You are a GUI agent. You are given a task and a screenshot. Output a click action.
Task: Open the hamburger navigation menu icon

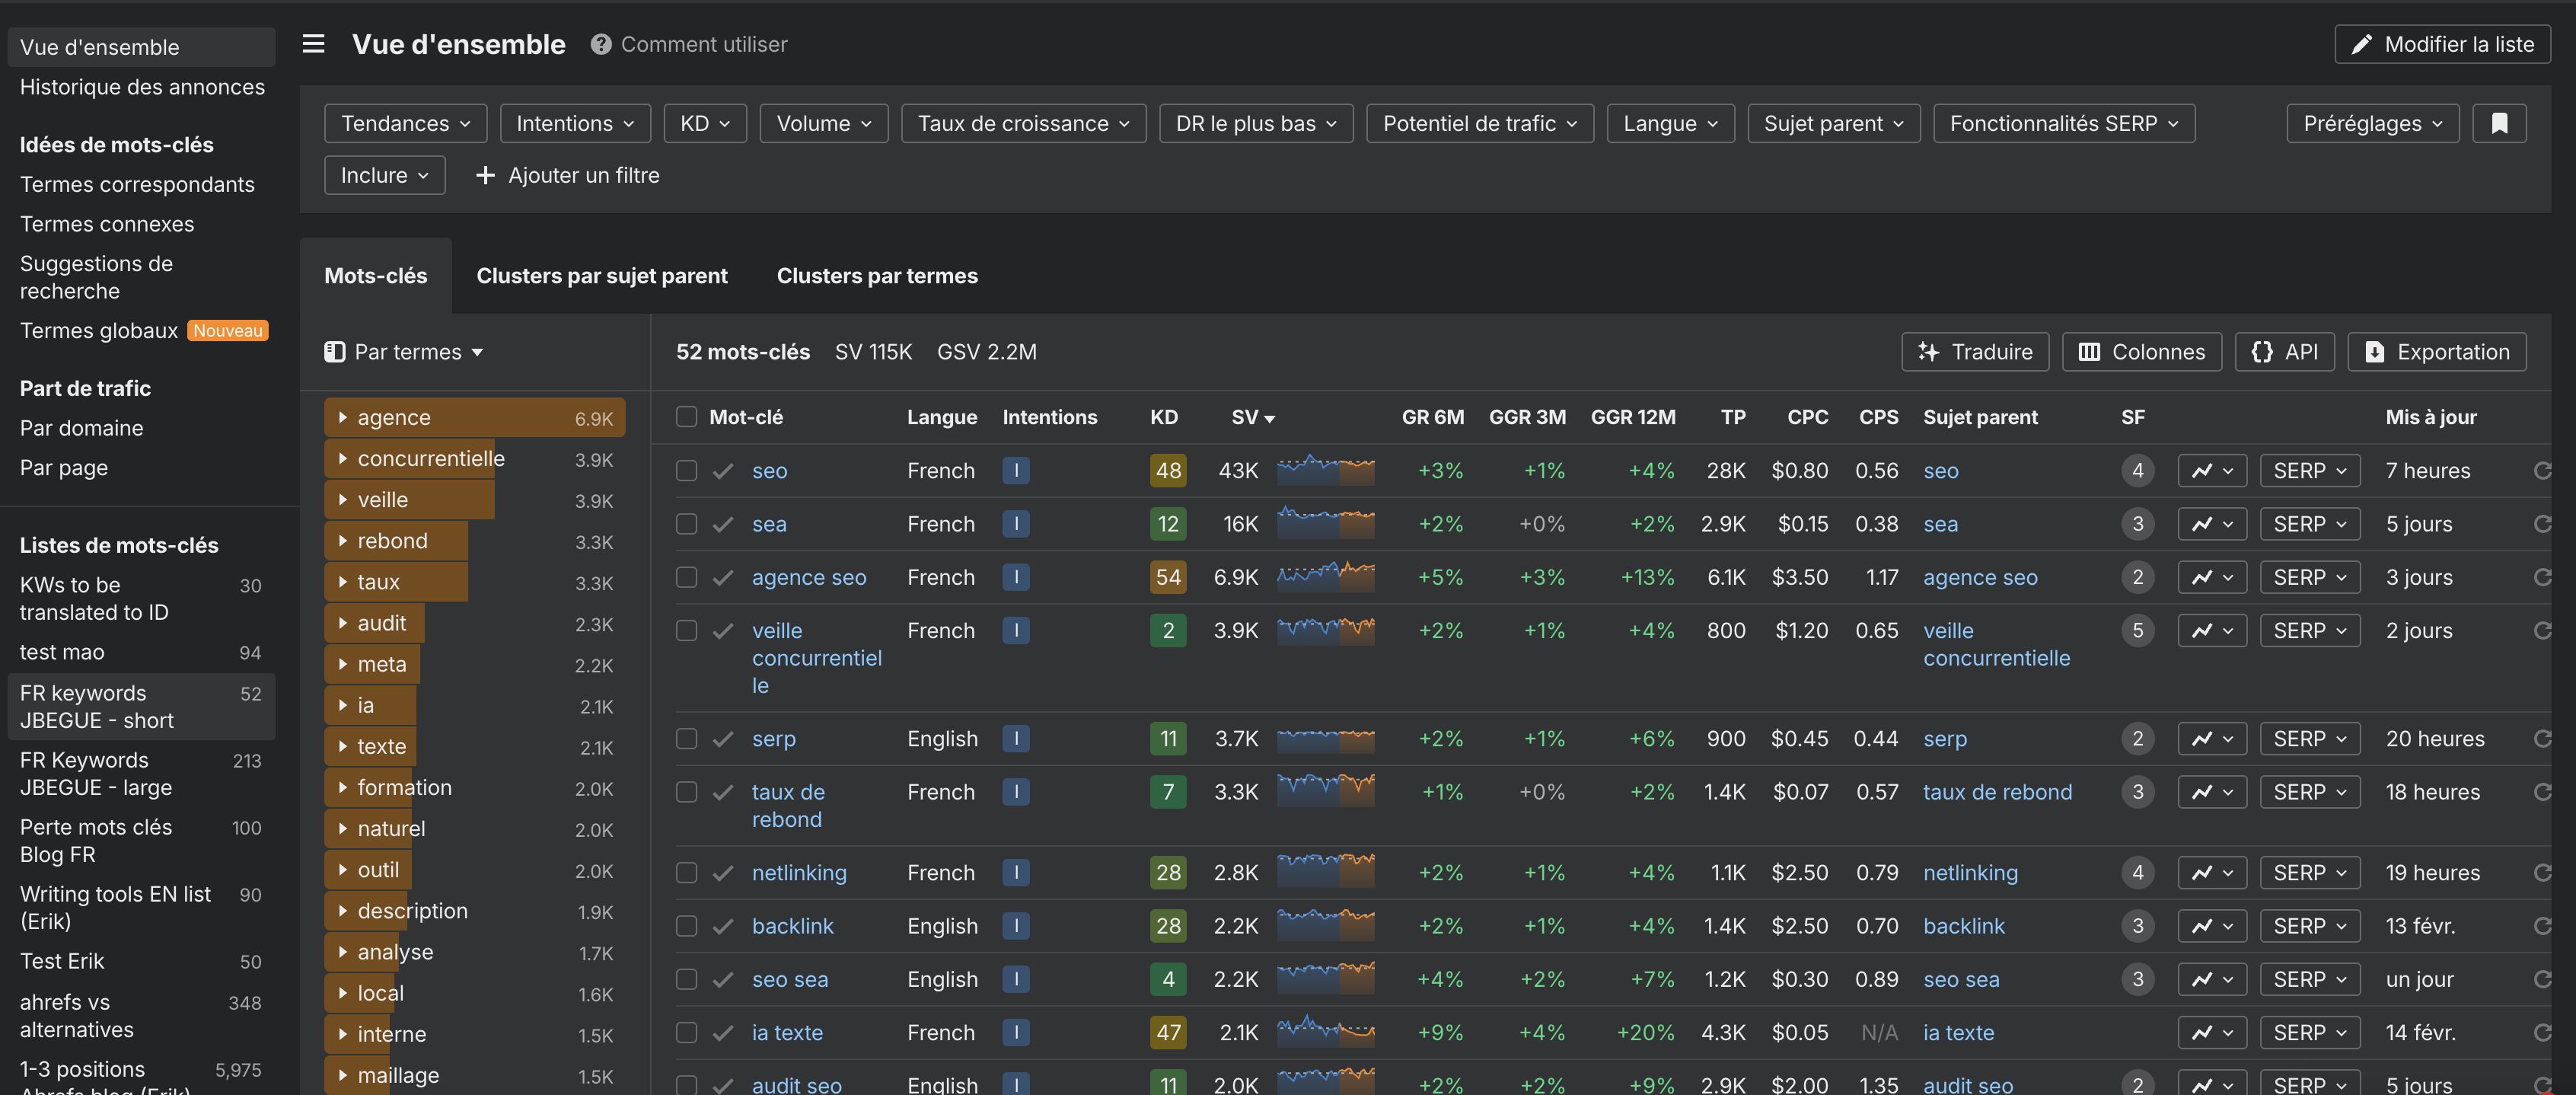click(313, 44)
